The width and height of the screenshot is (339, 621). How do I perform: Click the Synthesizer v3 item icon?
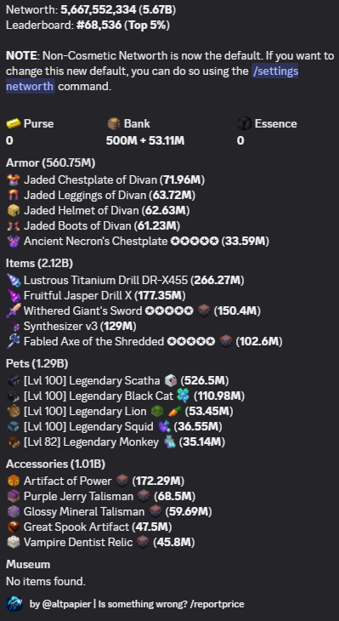[14, 327]
